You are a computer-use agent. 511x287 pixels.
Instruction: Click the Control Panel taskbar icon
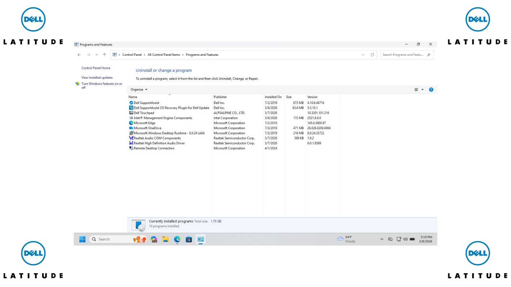pyautogui.click(x=201, y=239)
